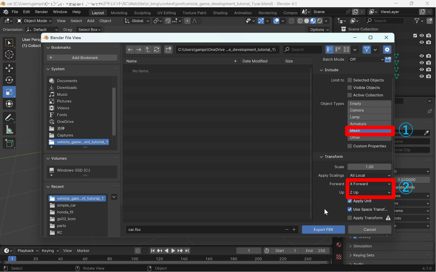Click the Scale value field
The image size is (436, 272).
pyautogui.click(x=370, y=167)
